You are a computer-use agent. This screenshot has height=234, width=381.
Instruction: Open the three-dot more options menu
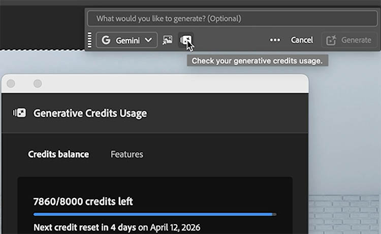pos(275,40)
